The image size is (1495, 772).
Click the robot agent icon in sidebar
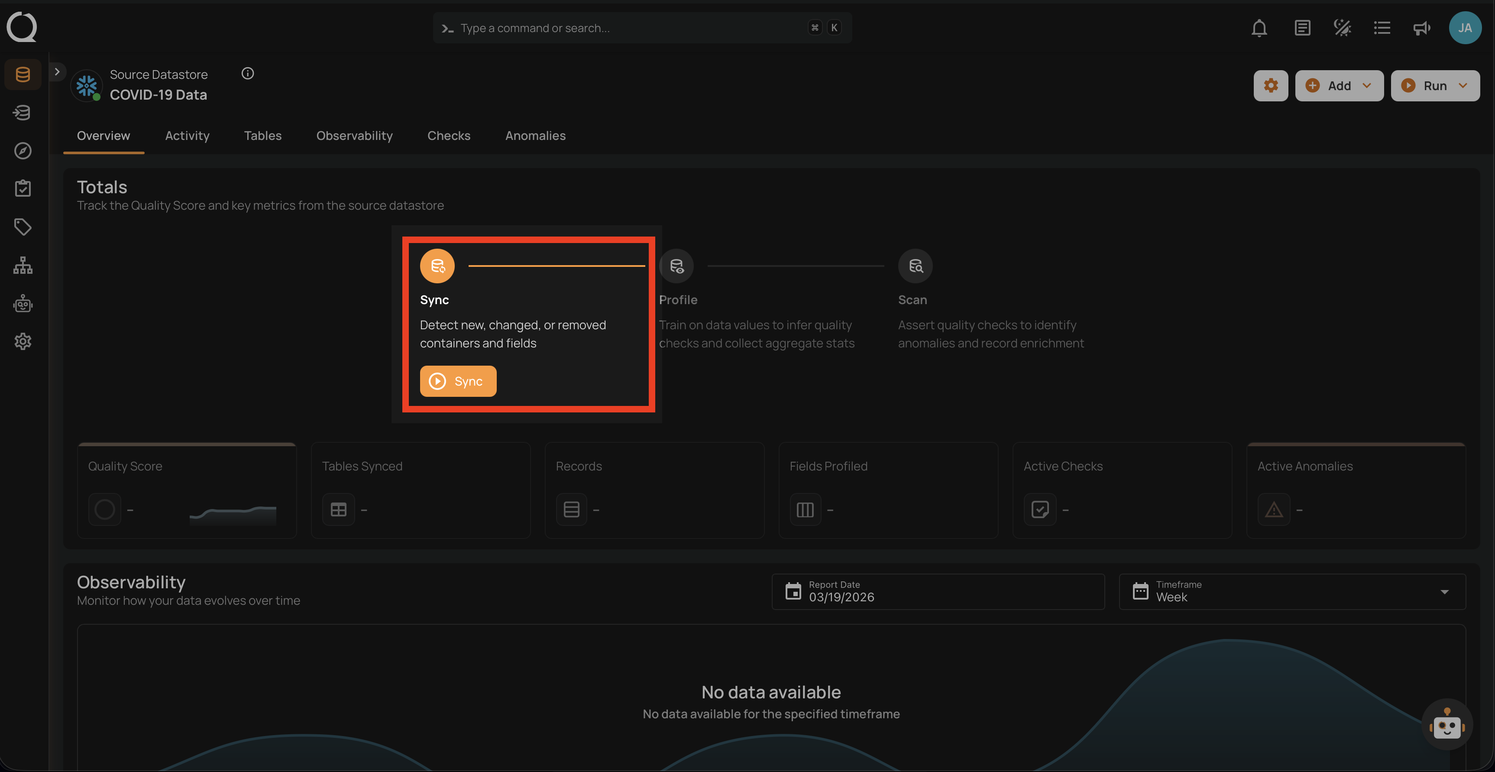[23, 304]
